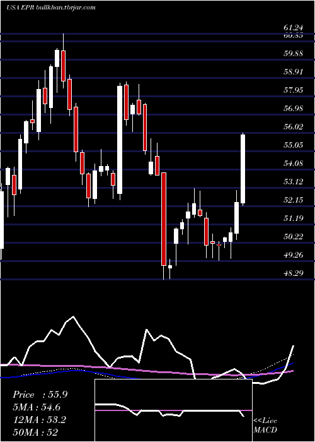315x442 pixels.
Task: Click the '50MA : 52' readout
Action: pos(36,433)
